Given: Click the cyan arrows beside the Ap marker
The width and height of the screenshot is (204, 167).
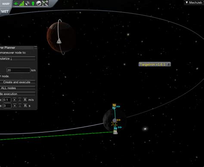Looking at the screenshot, I should click(x=118, y=107).
